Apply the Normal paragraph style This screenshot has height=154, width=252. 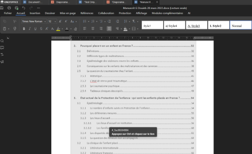[241, 25]
